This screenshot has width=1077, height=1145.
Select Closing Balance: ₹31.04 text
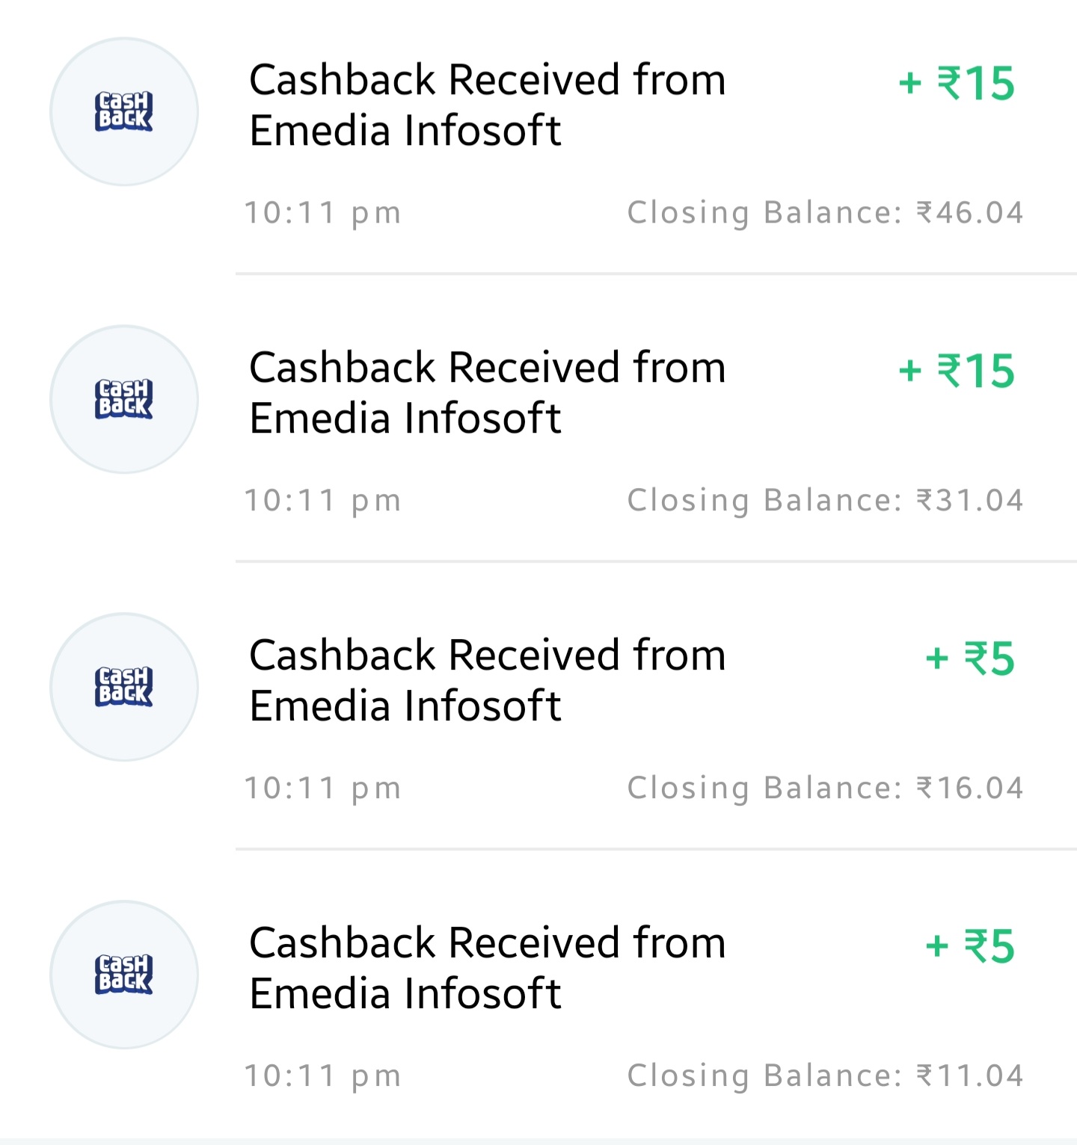click(825, 501)
